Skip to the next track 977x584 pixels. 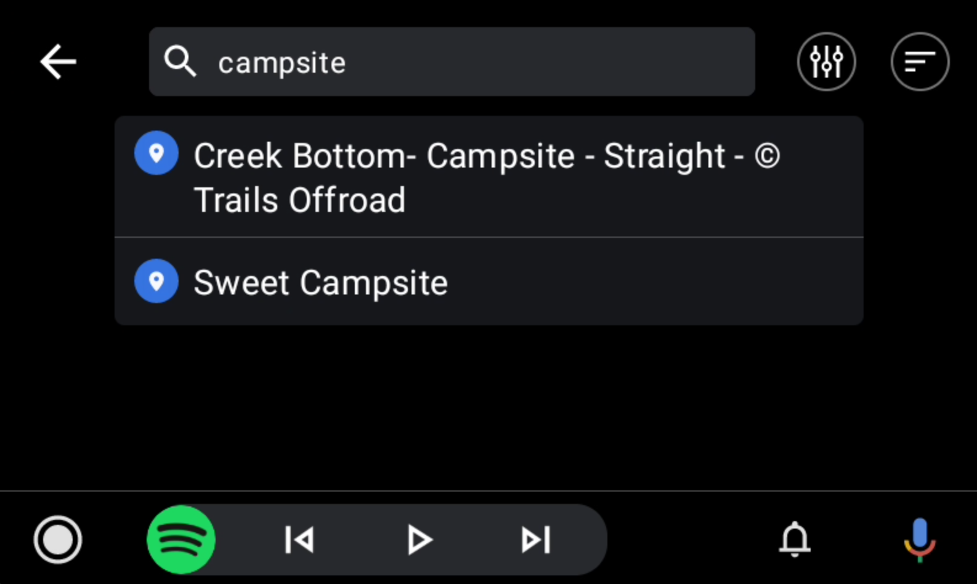(536, 540)
